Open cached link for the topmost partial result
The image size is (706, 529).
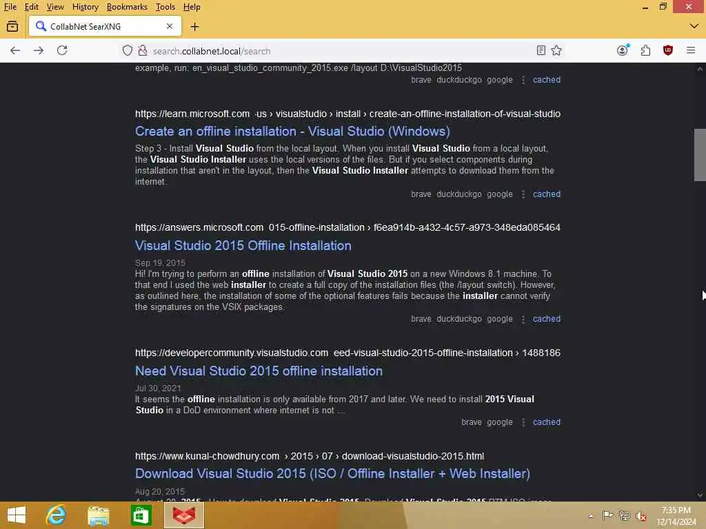point(547,80)
